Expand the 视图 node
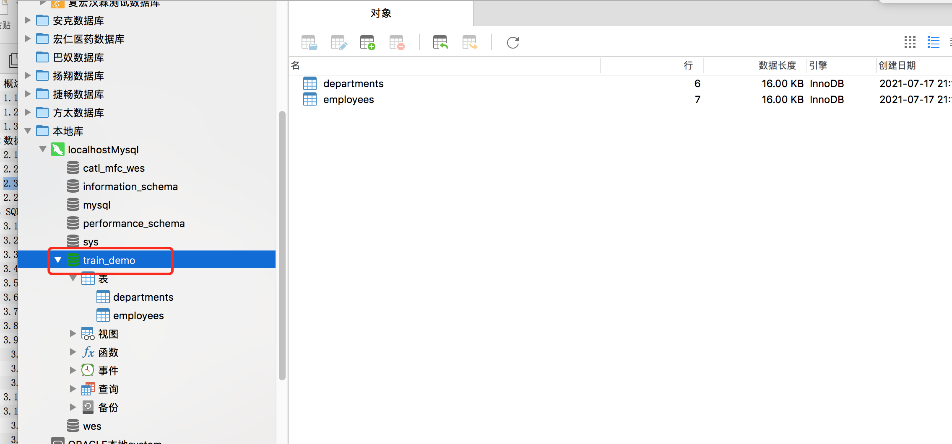The width and height of the screenshot is (952, 444). pos(73,333)
